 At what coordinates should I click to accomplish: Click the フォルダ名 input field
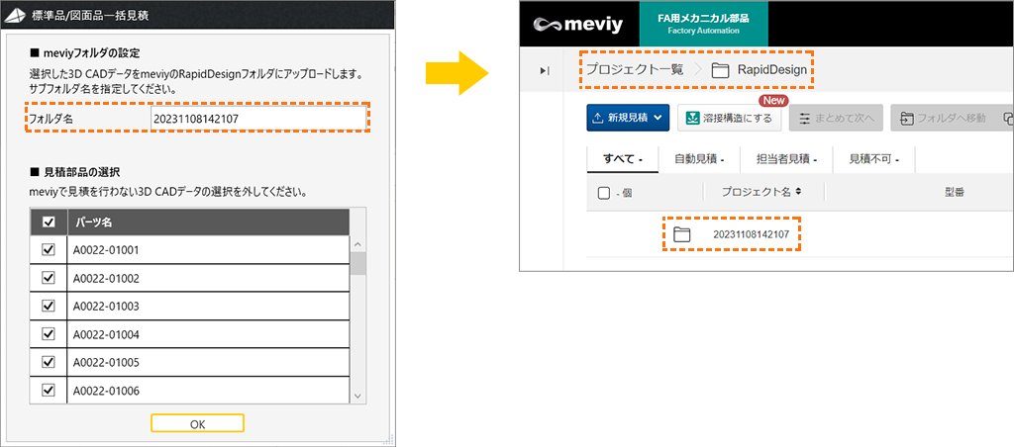(x=257, y=119)
